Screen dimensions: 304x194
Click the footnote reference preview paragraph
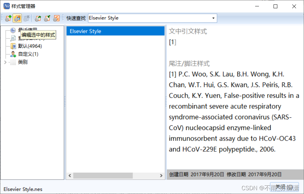(234, 112)
